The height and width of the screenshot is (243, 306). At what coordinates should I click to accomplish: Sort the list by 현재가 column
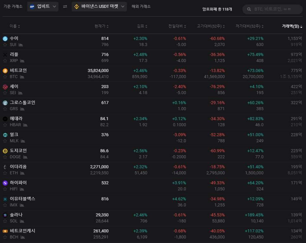coord(101,26)
